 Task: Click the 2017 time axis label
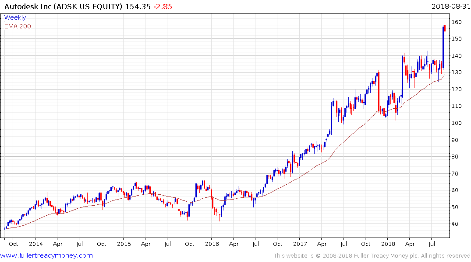coord(300,244)
